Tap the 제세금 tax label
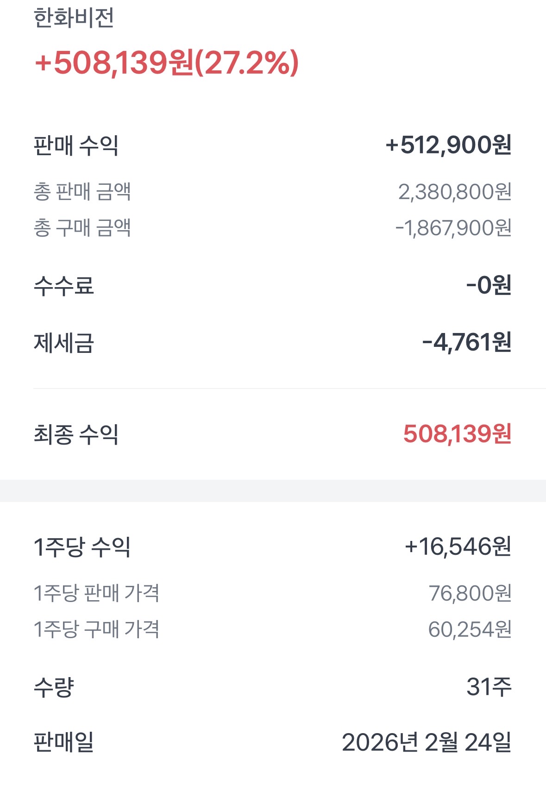Image resolution: width=546 pixels, height=791 pixels. 64,343
